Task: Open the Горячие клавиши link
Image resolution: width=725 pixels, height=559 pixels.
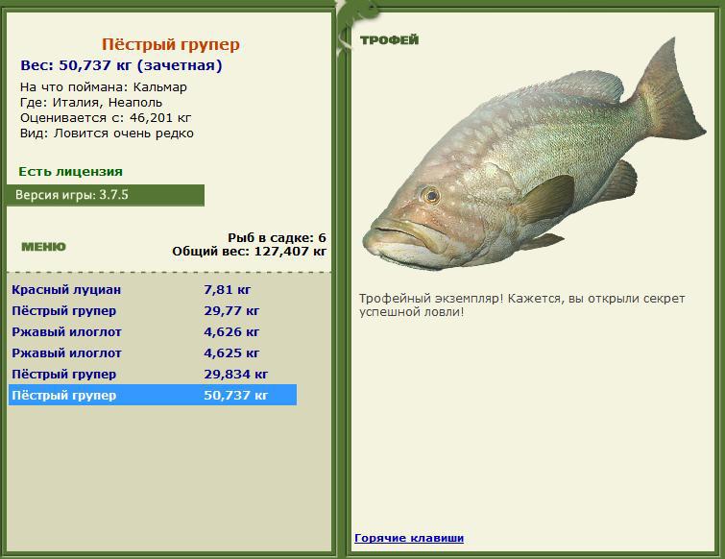Action: click(409, 538)
